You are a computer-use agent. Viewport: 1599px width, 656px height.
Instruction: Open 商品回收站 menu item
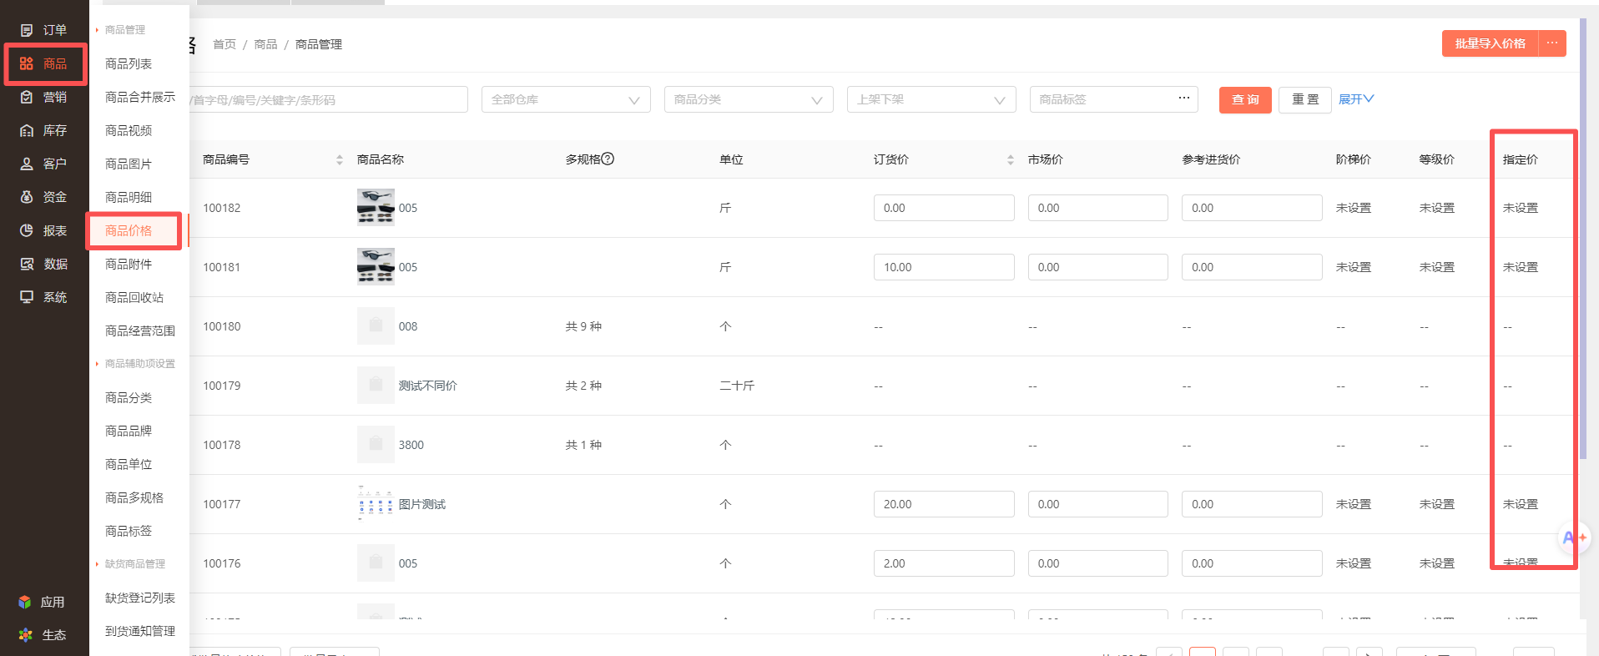coord(134,297)
